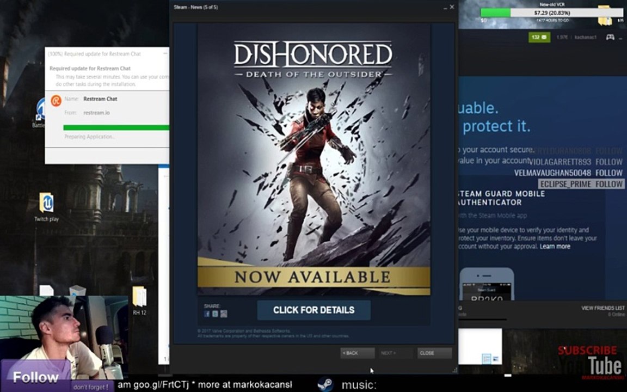This screenshot has height=392, width=627.
Task: Open the Learn more link about Steam Guard
Action: pos(555,247)
